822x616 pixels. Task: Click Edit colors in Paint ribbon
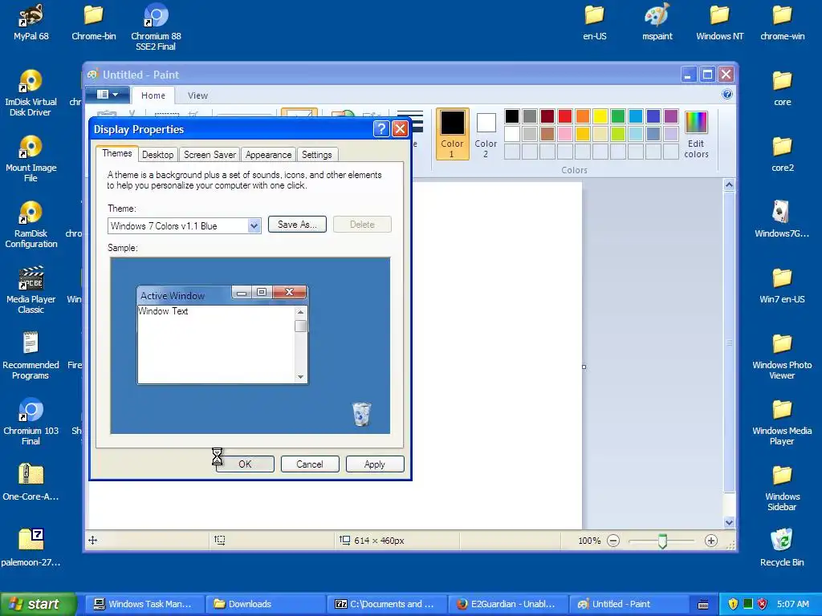point(696,134)
